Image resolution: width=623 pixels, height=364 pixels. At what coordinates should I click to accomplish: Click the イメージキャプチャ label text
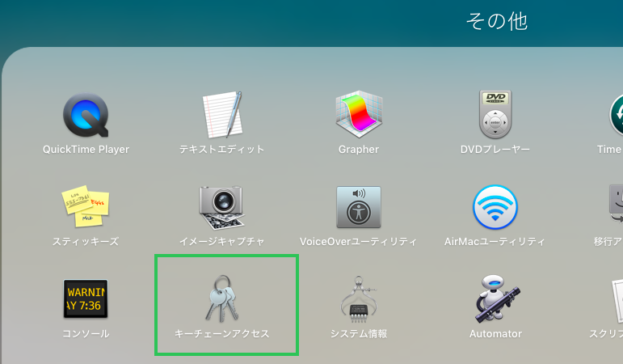point(221,242)
